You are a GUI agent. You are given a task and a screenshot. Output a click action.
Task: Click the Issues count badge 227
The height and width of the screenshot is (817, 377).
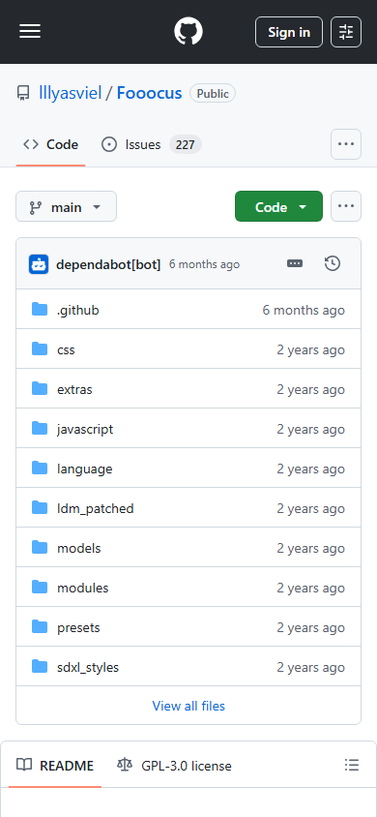pos(186,144)
